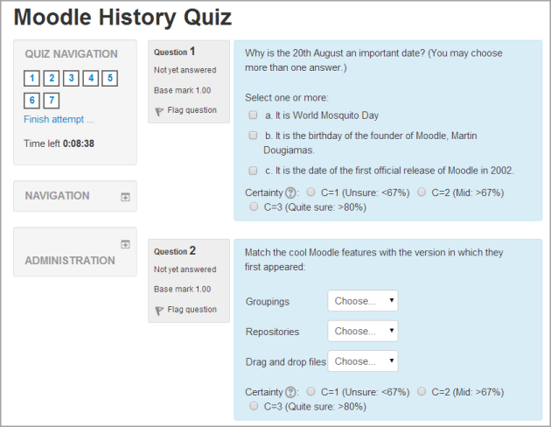551x427 pixels.
Task: Check the World Mosquito Day answer
Action: pos(254,115)
